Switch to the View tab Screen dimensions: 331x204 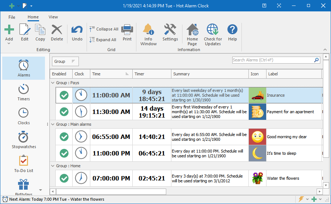53,17
